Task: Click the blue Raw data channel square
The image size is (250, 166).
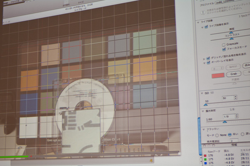Action: 205,163
